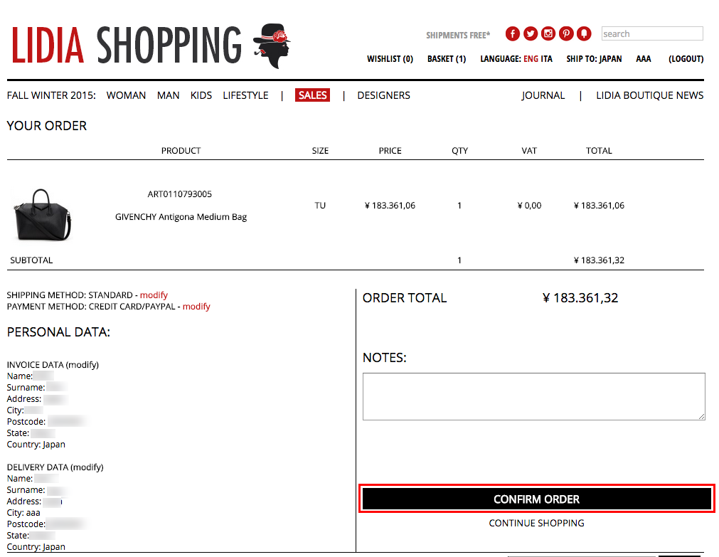The height and width of the screenshot is (557, 719).
Task: Modify the delivery data
Action: click(x=87, y=467)
